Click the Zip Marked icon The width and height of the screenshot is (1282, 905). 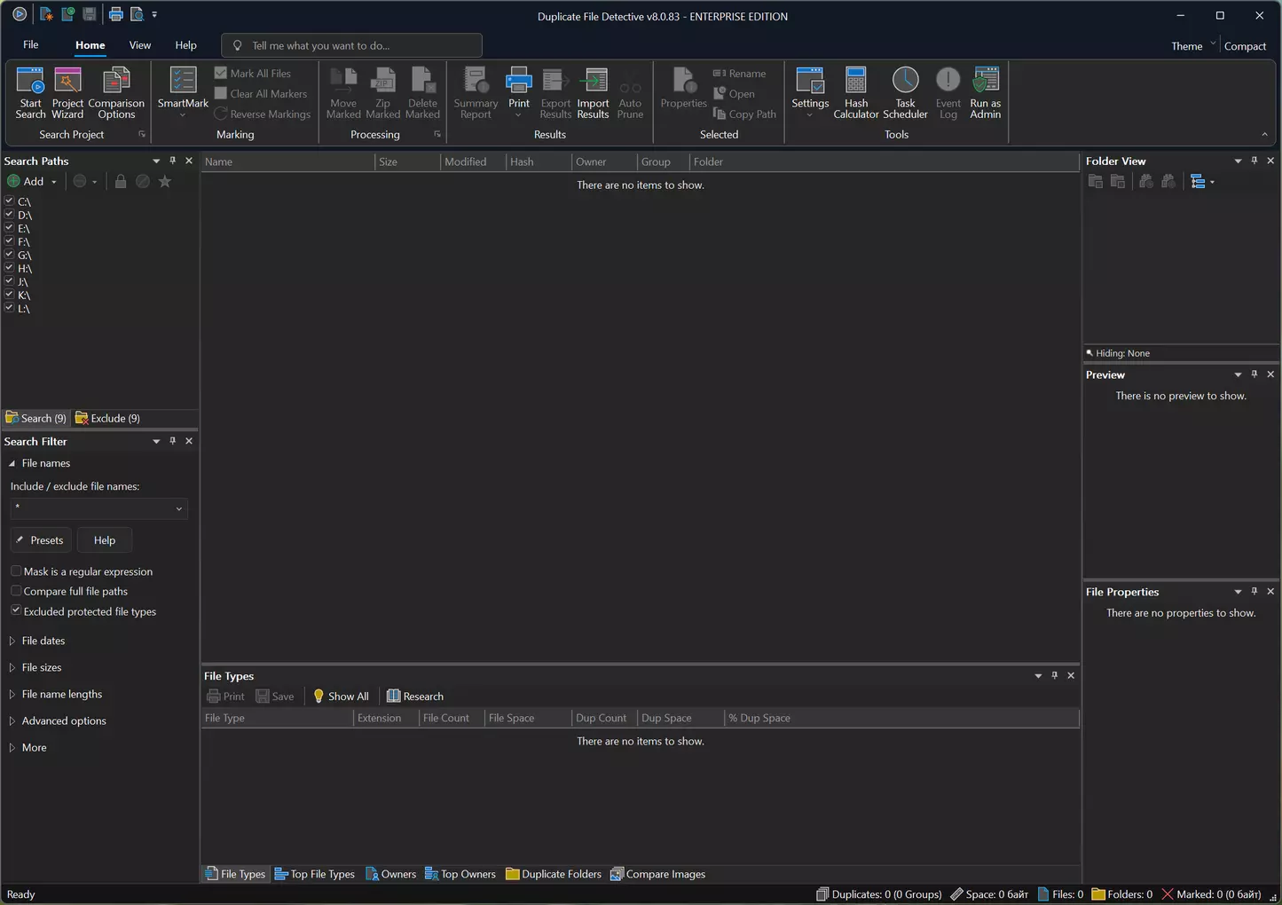click(x=382, y=93)
